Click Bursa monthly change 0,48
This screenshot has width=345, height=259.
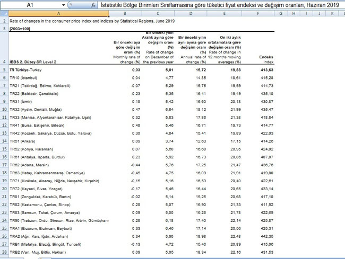pos(136,126)
